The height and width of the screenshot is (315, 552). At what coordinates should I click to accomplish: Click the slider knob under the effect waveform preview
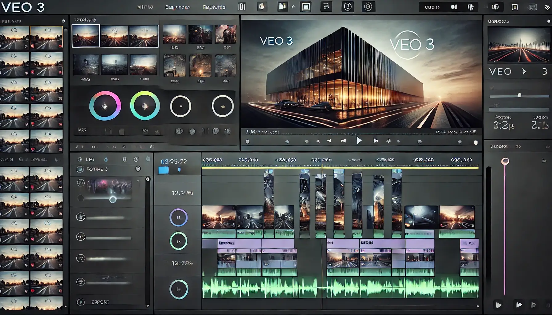tap(113, 200)
